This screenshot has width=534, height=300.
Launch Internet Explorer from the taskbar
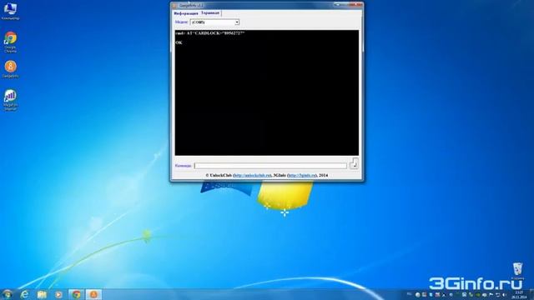point(24,294)
